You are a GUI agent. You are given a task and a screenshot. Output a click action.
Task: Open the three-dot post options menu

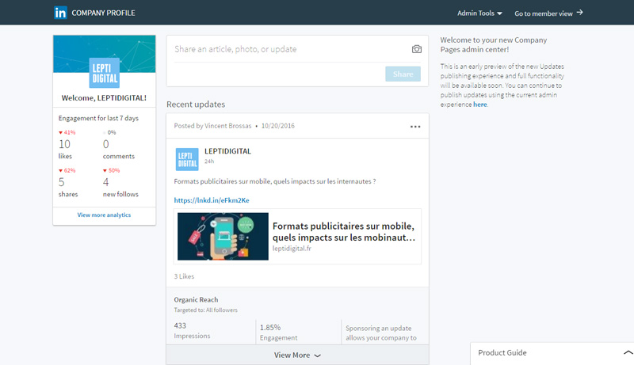click(415, 127)
